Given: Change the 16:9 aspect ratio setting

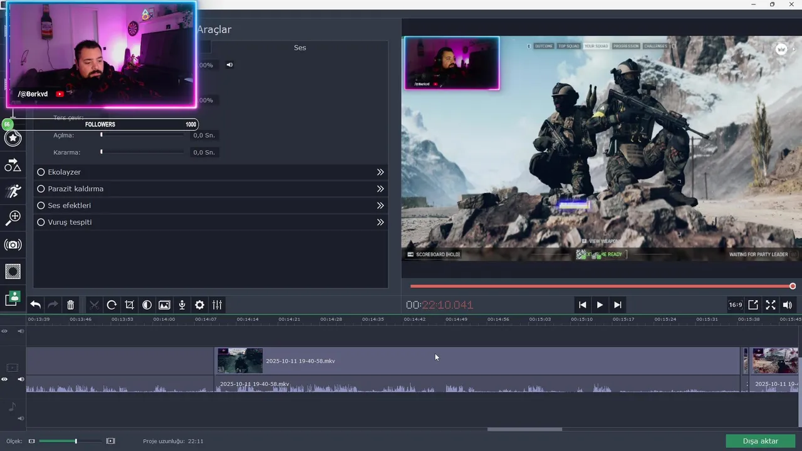Looking at the screenshot, I should tap(736, 305).
